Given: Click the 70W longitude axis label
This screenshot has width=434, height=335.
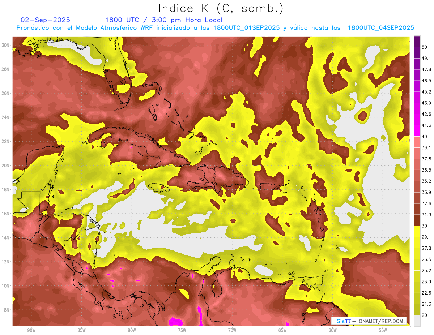Looking at the screenshot, I should (232, 330).
